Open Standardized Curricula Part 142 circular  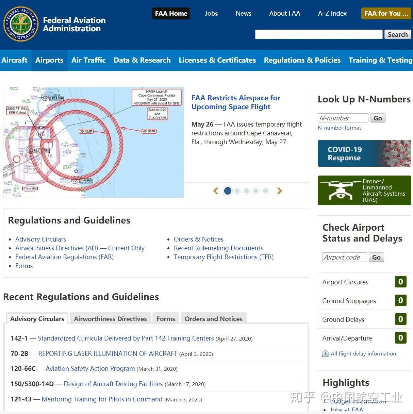[126, 338]
